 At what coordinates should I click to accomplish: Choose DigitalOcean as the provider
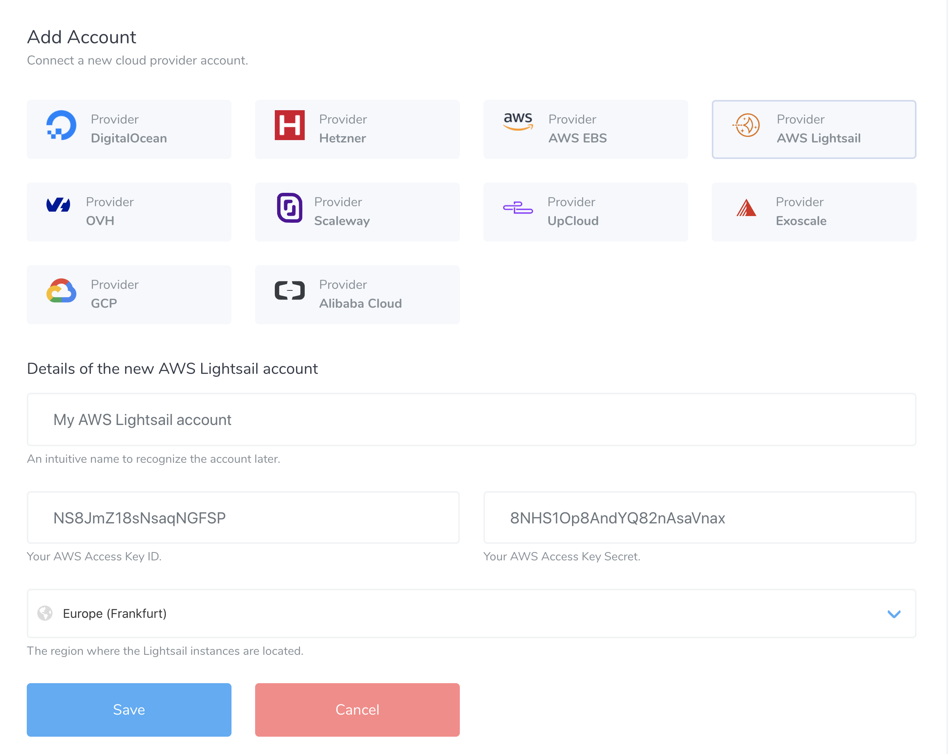pyautogui.click(x=129, y=130)
